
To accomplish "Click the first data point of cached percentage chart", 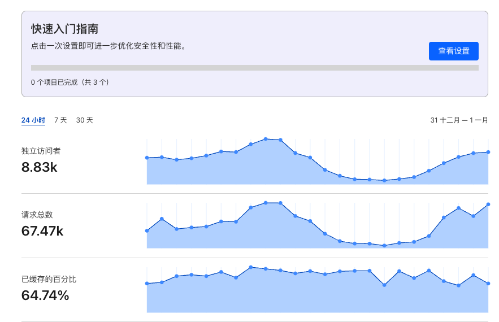I will point(147,284).
